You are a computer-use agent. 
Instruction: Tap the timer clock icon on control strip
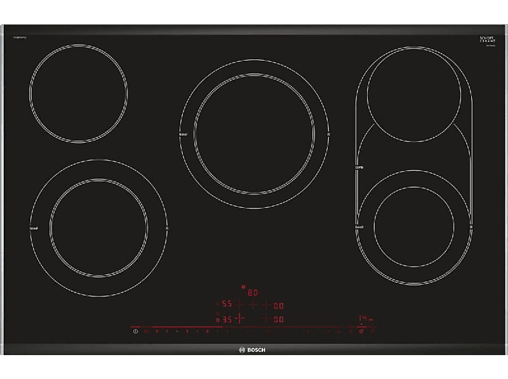coord(362,332)
